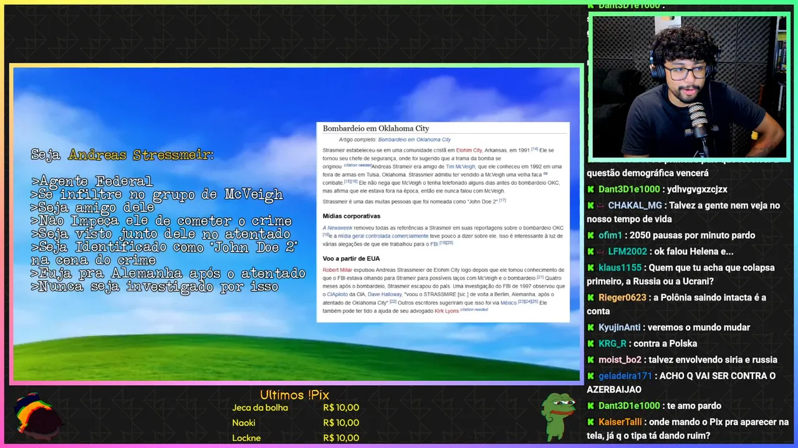Open the streamer webcam feed
798x448 pixels.
click(x=688, y=86)
